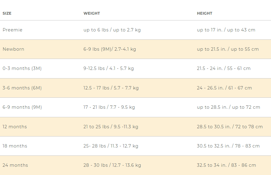Click Preemie weight up to 6 lbs
This screenshot has width=271, height=175.
pyautogui.click(x=112, y=30)
